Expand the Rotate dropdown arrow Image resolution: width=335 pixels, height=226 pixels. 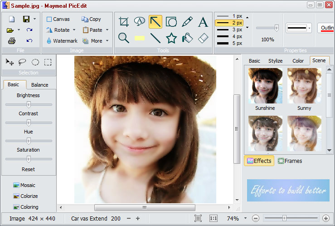tap(74, 30)
